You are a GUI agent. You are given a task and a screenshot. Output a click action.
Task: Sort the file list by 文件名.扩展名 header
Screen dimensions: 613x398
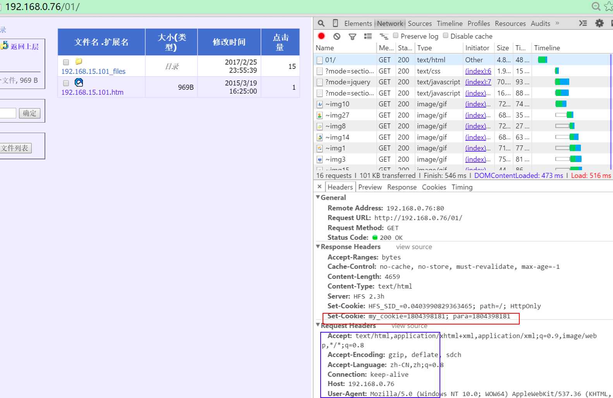click(101, 42)
